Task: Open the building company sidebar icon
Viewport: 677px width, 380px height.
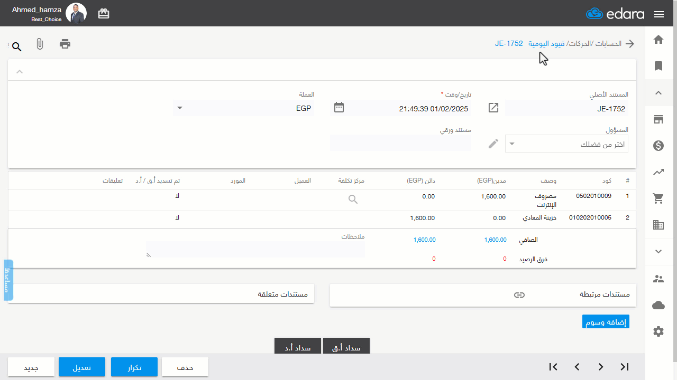Action: pyautogui.click(x=658, y=225)
